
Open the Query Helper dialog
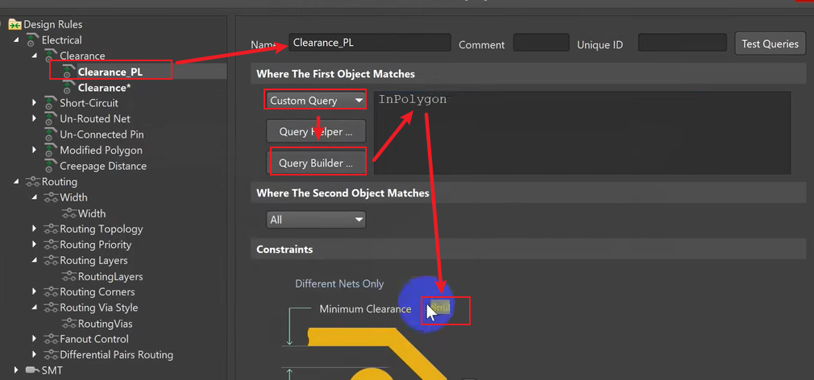(316, 132)
